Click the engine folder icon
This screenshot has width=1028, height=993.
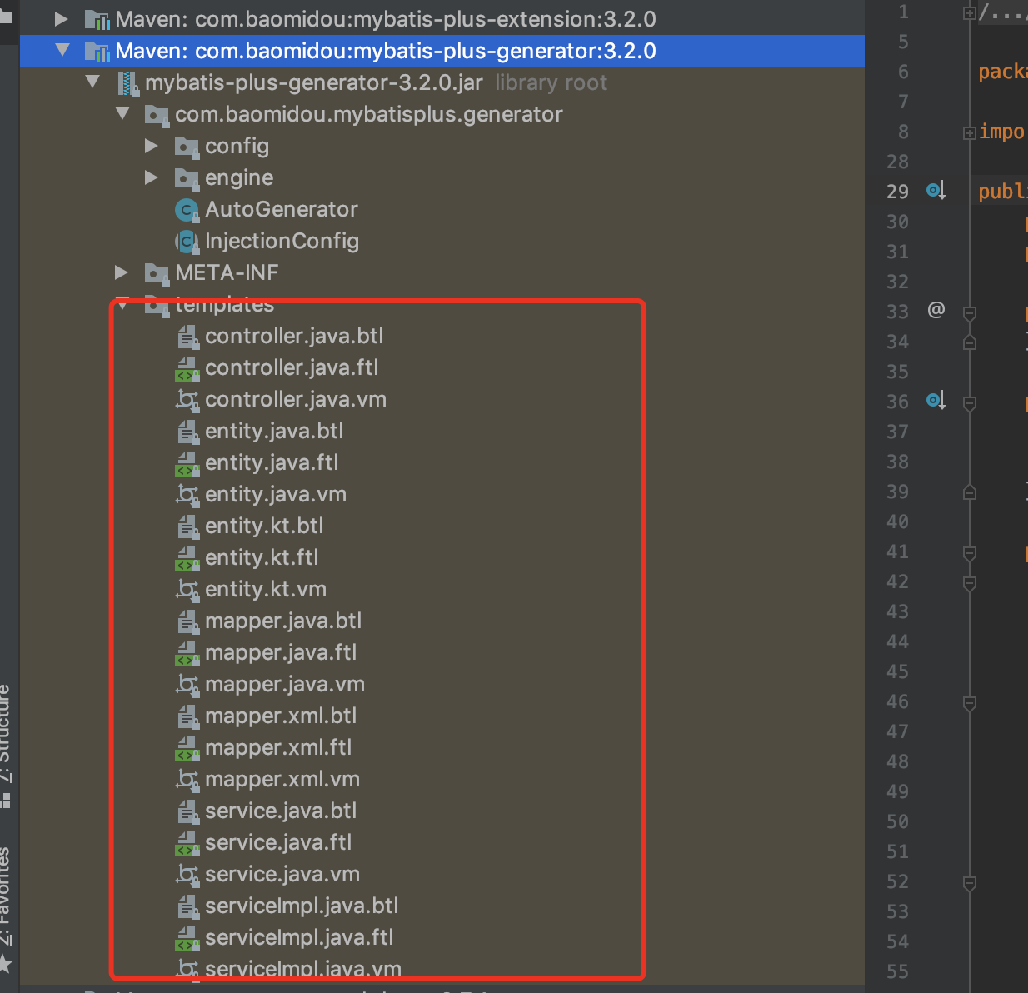tap(187, 178)
